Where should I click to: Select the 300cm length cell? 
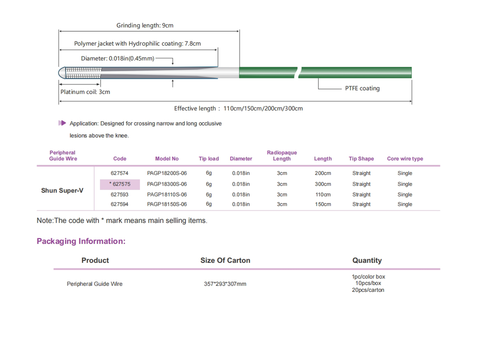tap(323, 184)
